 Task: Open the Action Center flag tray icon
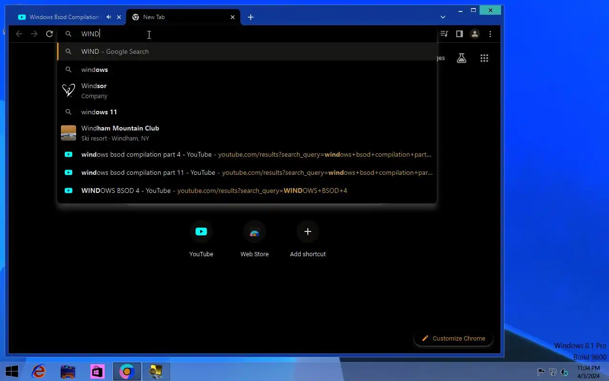[541, 372]
